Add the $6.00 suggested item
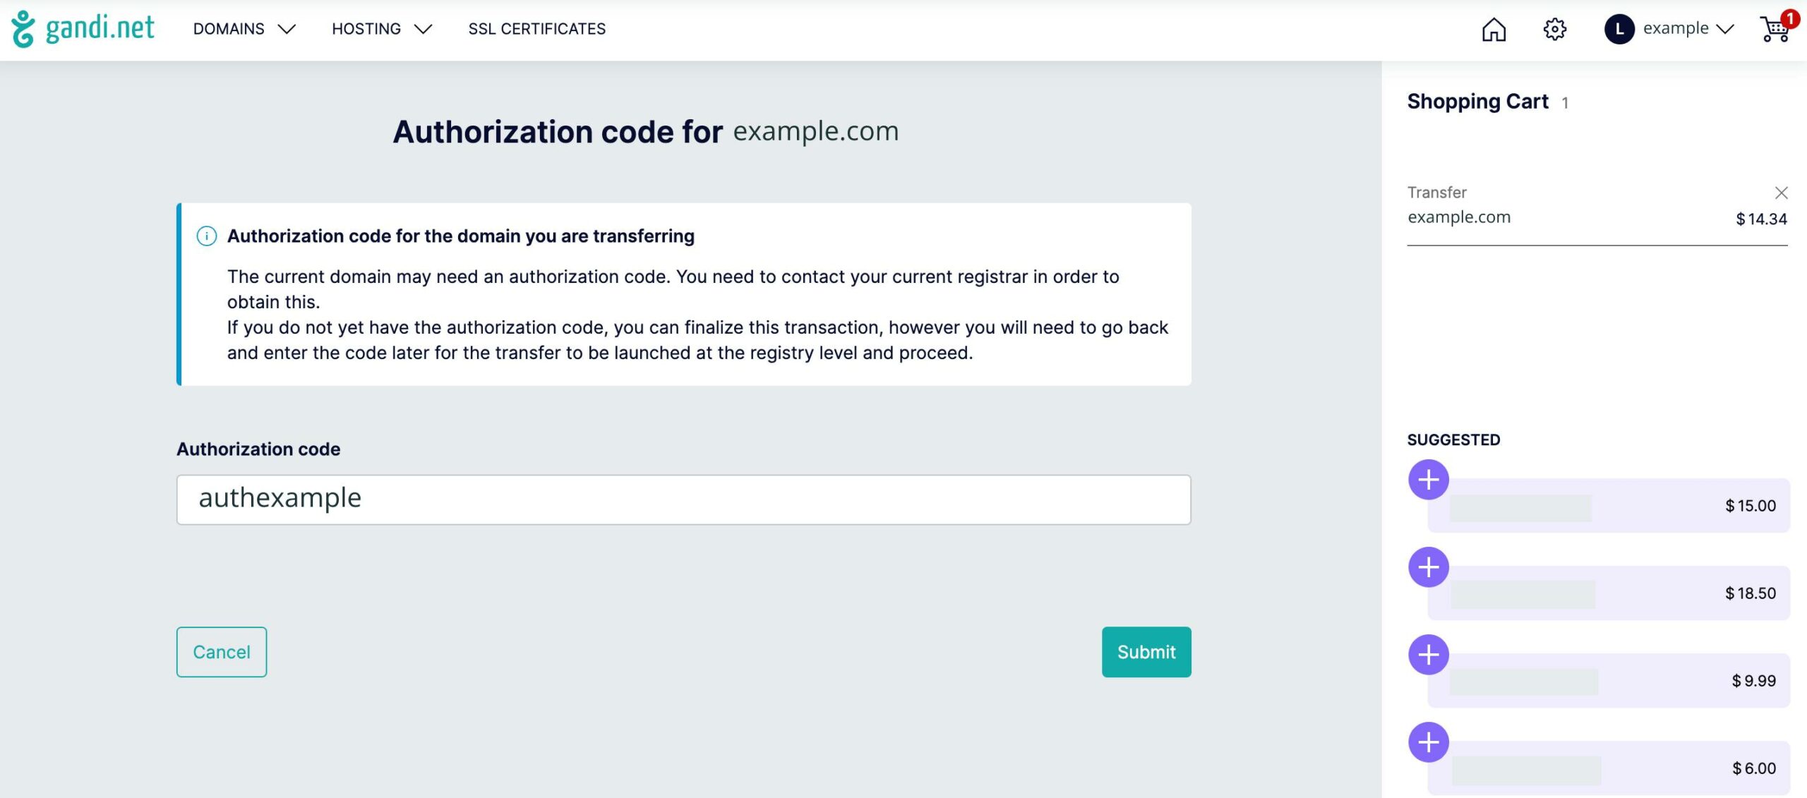 [x=1429, y=742]
